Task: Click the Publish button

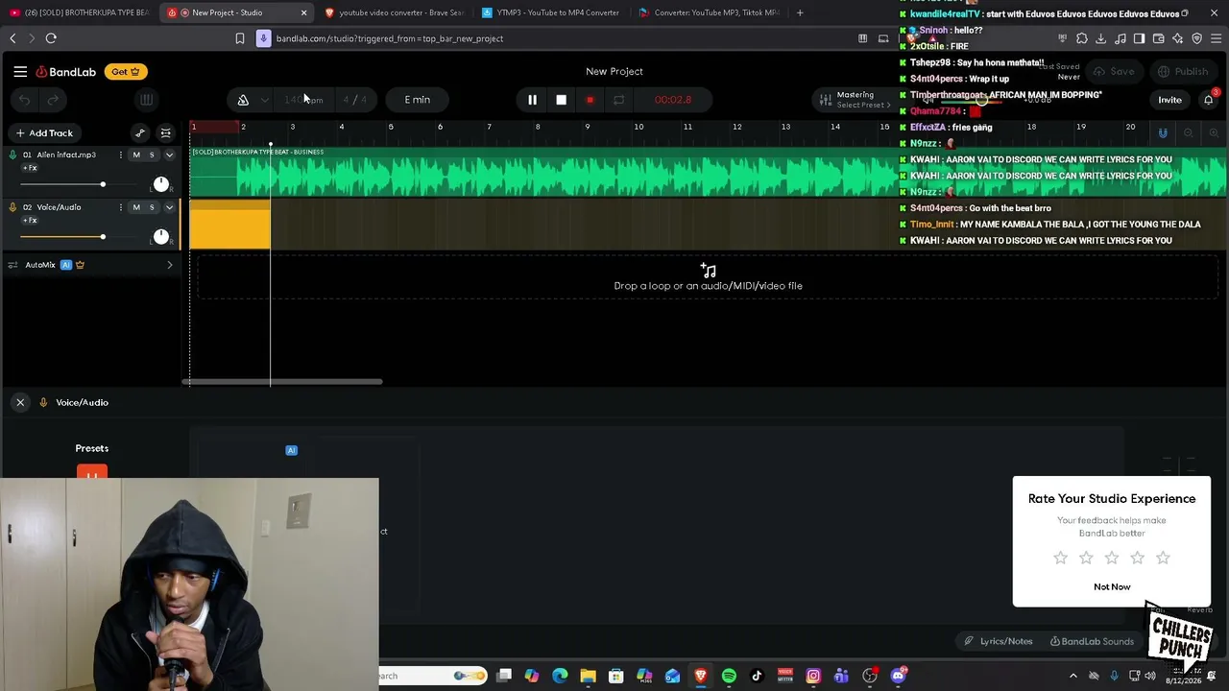Action: tap(1182, 71)
